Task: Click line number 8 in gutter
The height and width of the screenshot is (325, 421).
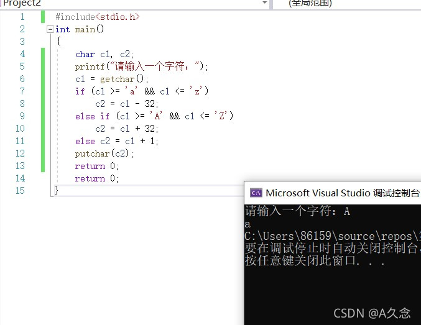Action: 22,104
